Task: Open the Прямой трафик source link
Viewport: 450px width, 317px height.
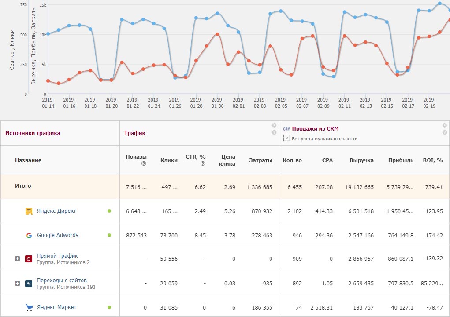Action: 57,255
